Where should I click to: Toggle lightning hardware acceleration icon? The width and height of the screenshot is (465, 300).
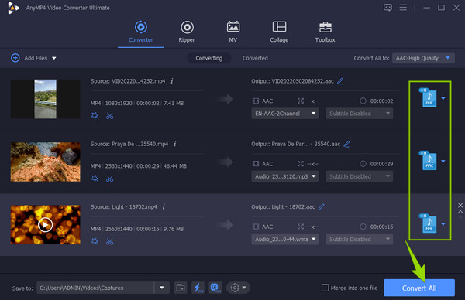coord(198,288)
